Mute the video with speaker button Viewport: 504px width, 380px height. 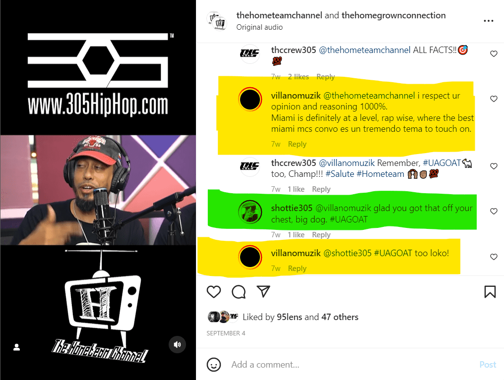click(x=178, y=345)
